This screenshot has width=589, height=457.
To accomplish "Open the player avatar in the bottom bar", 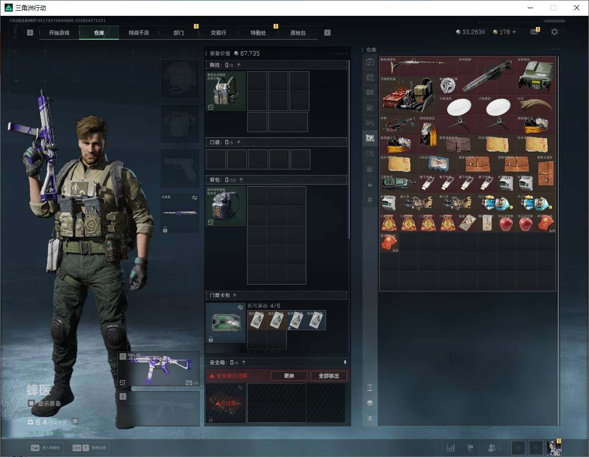I will coord(554,448).
